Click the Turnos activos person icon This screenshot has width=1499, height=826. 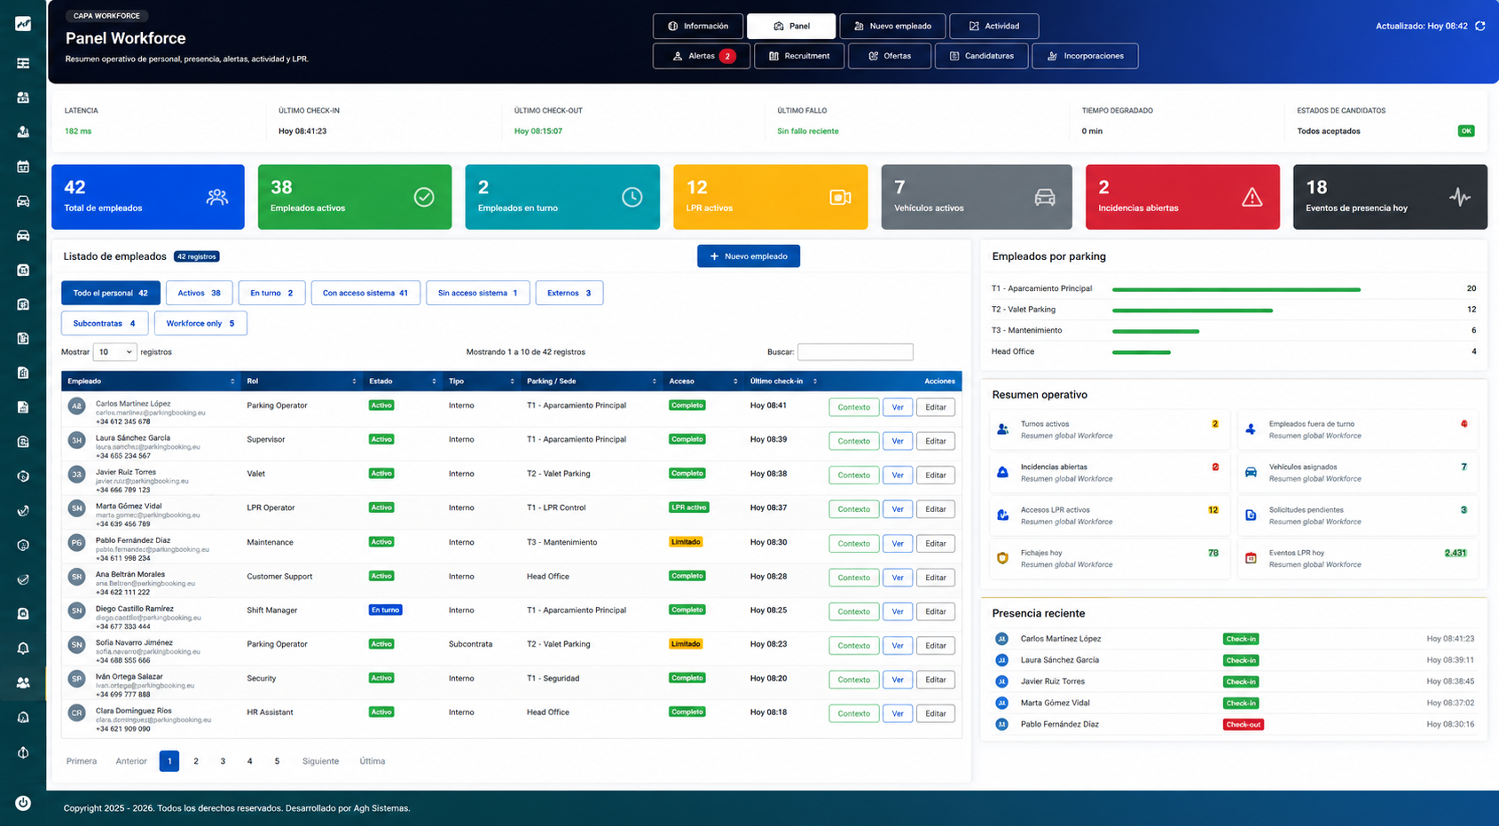pos(1002,429)
